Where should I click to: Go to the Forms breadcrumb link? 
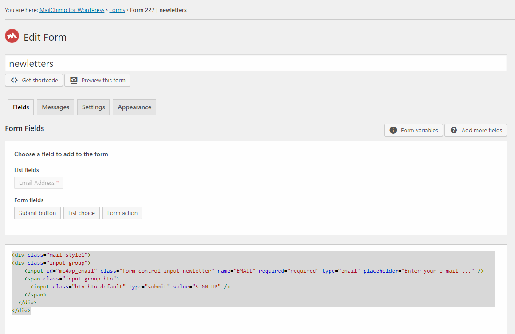coord(117,10)
